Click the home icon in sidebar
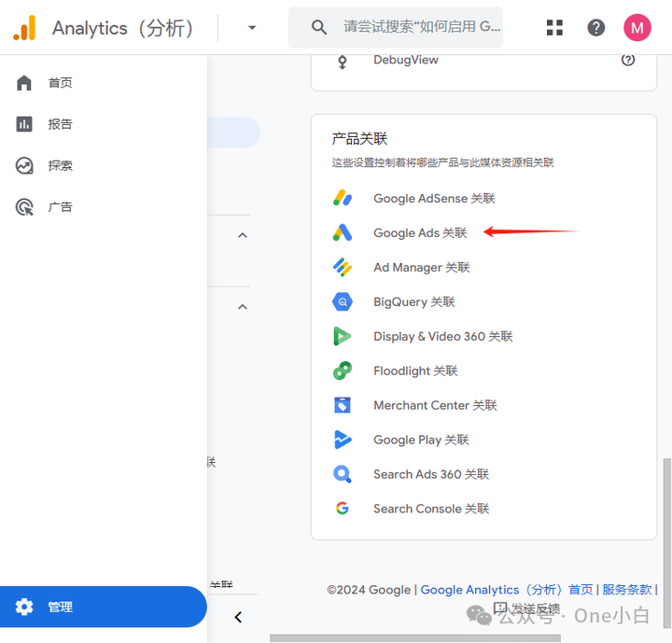Screen dimensions: 672x643 click(x=24, y=83)
